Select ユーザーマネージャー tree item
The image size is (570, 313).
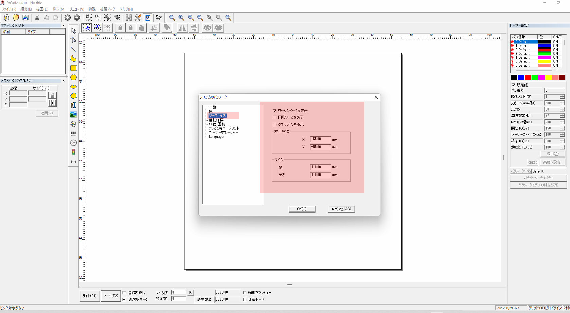click(224, 132)
